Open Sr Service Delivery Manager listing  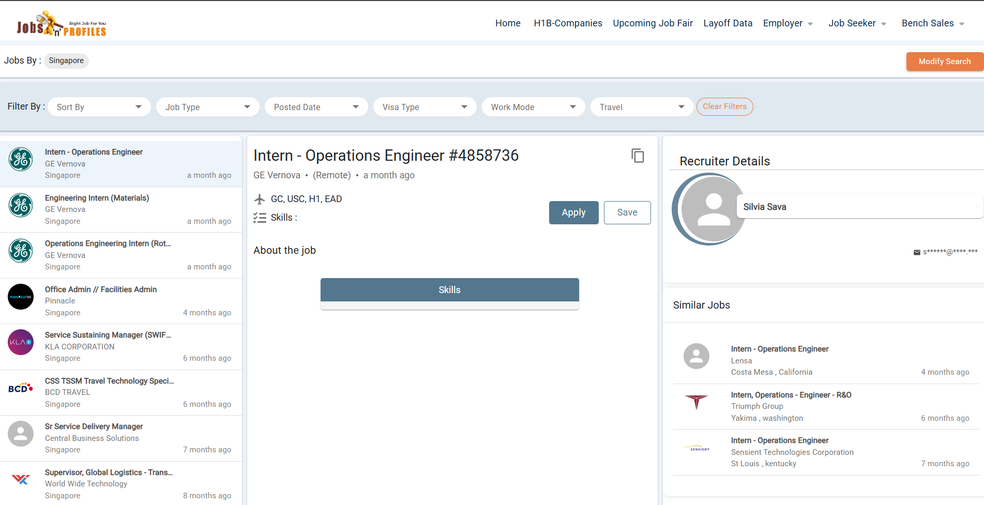[121, 438]
